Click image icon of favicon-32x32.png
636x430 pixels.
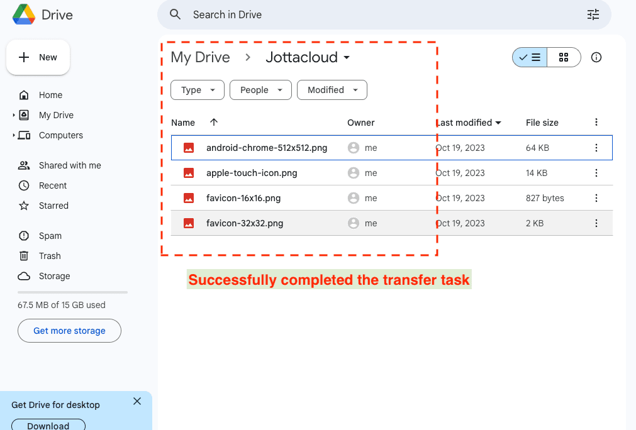pyautogui.click(x=189, y=223)
